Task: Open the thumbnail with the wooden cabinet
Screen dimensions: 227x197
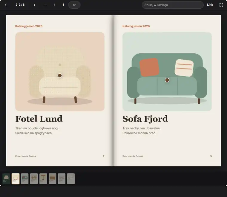Action: click(52, 179)
